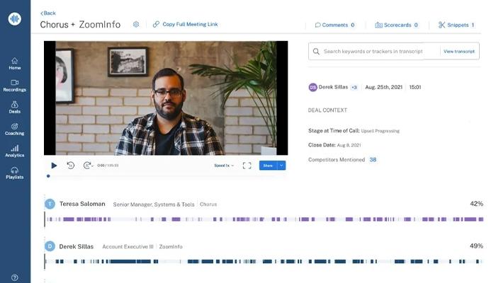This screenshot has height=283, width=496.
Task: Rewind the recording a few seconds
Action: 71,165
